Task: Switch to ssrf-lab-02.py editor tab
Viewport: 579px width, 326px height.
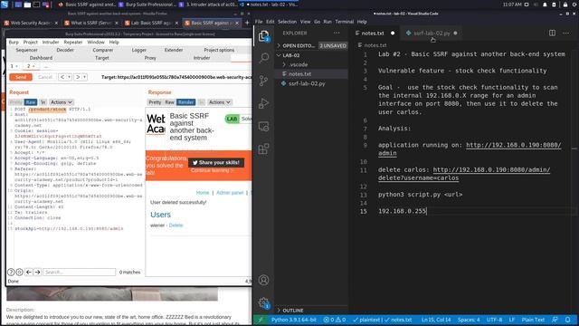Action: tap(432, 33)
